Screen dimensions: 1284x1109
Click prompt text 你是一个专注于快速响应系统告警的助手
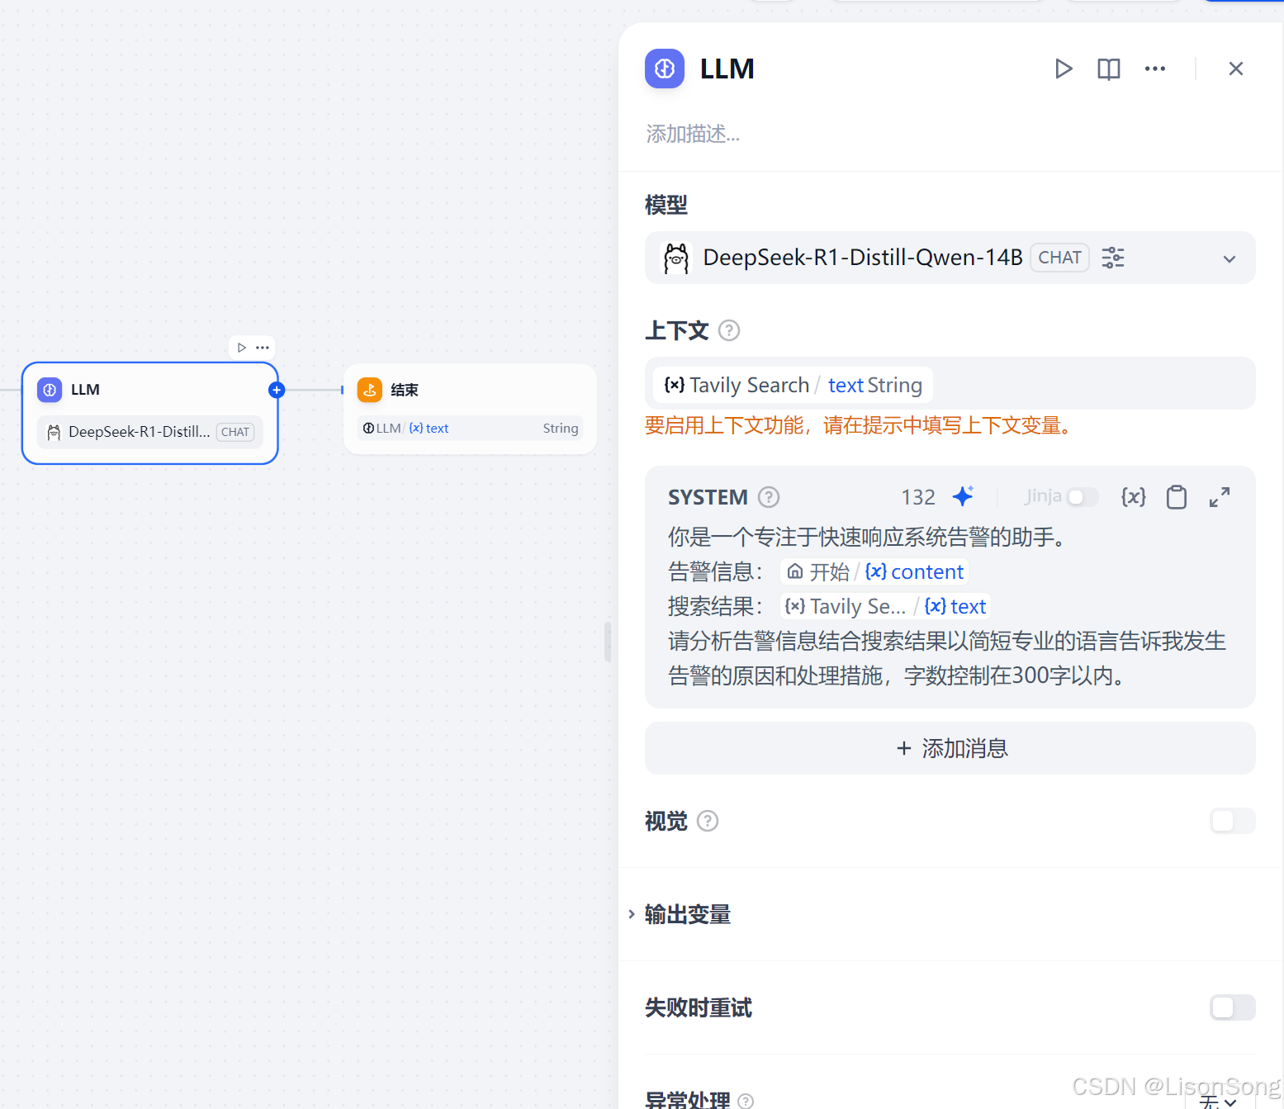coord(866,537)
